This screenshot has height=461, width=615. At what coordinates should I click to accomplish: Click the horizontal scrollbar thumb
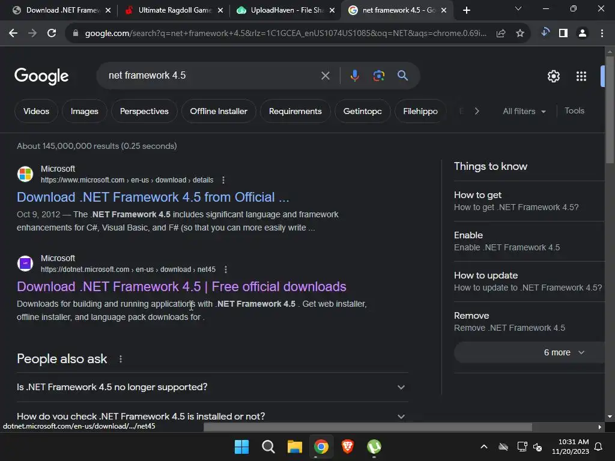(x=368, y=427)
